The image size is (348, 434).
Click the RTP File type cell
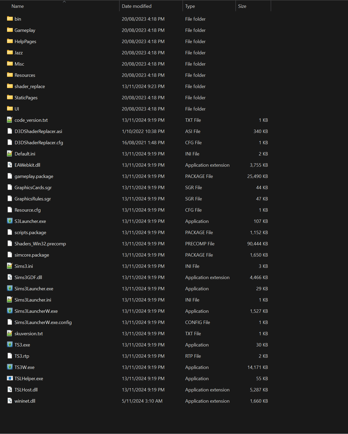click(193, 356)
